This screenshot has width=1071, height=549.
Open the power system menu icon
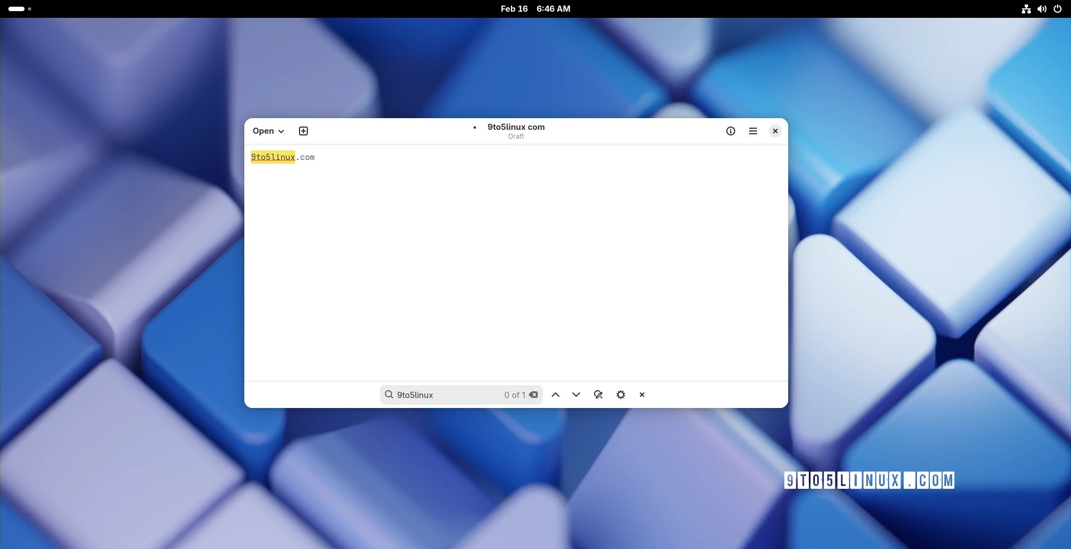(x=1058, y=9)
